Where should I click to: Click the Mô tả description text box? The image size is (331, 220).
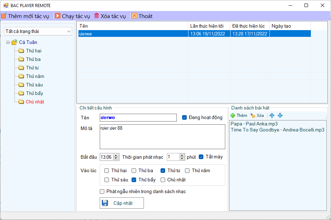162,136
